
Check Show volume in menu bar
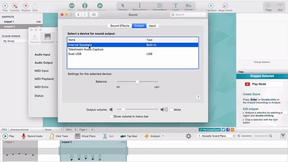[111, 117]
